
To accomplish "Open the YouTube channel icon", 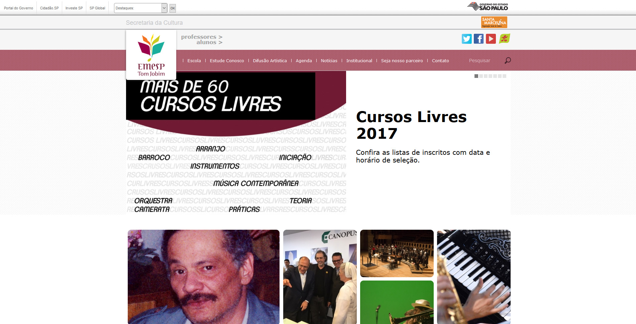I will pos(491,39).
